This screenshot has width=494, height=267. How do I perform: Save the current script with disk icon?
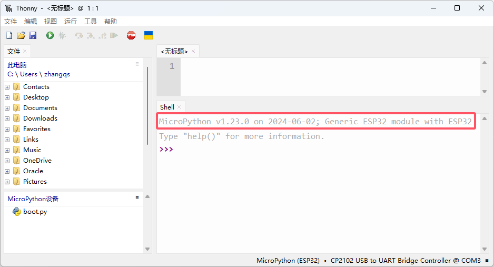pos(33,35)
